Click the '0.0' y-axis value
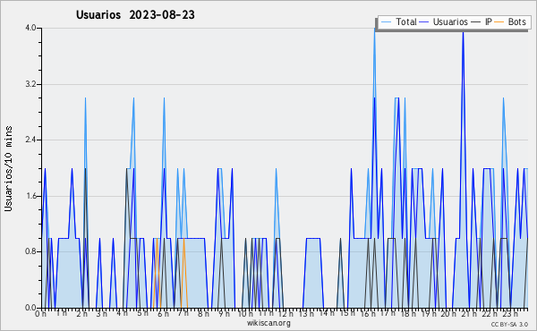The width and height of the screenshot is (537, 331). [30, 308]
